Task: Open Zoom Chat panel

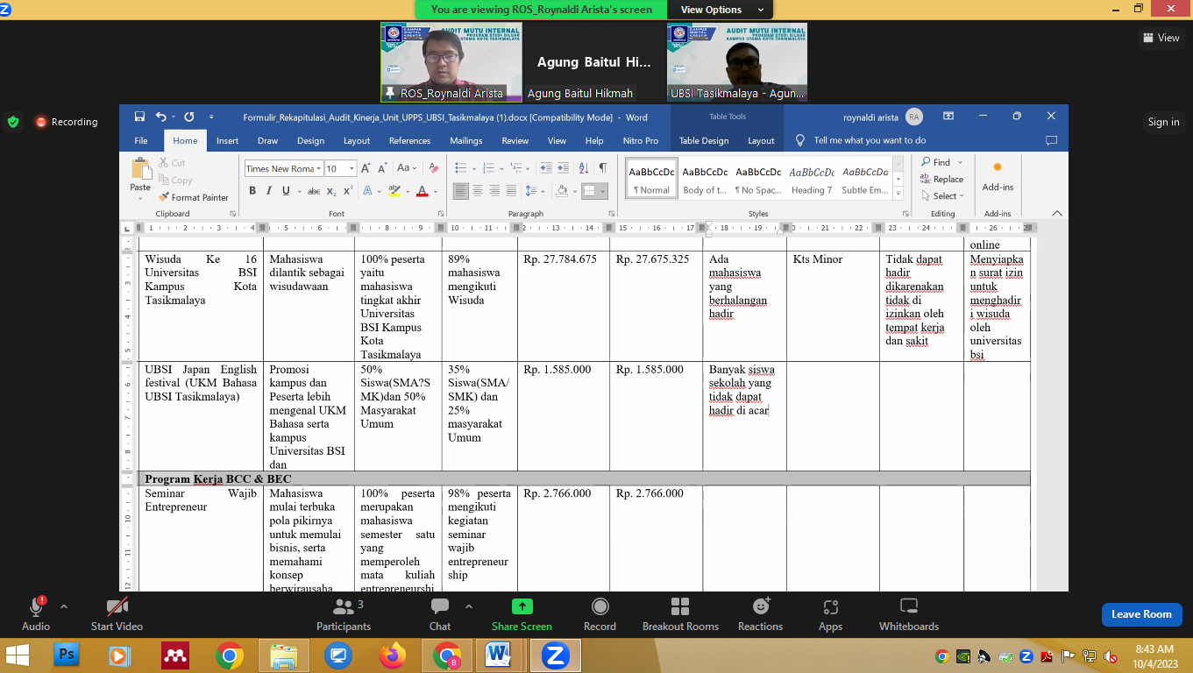Action: coord(440,615)
